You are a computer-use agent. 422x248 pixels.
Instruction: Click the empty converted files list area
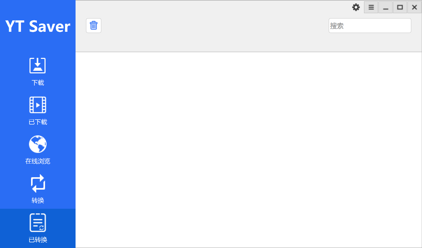249,150
